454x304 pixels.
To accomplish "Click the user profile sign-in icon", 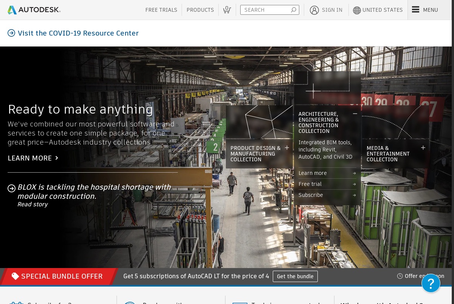I will tap(314, 10).
